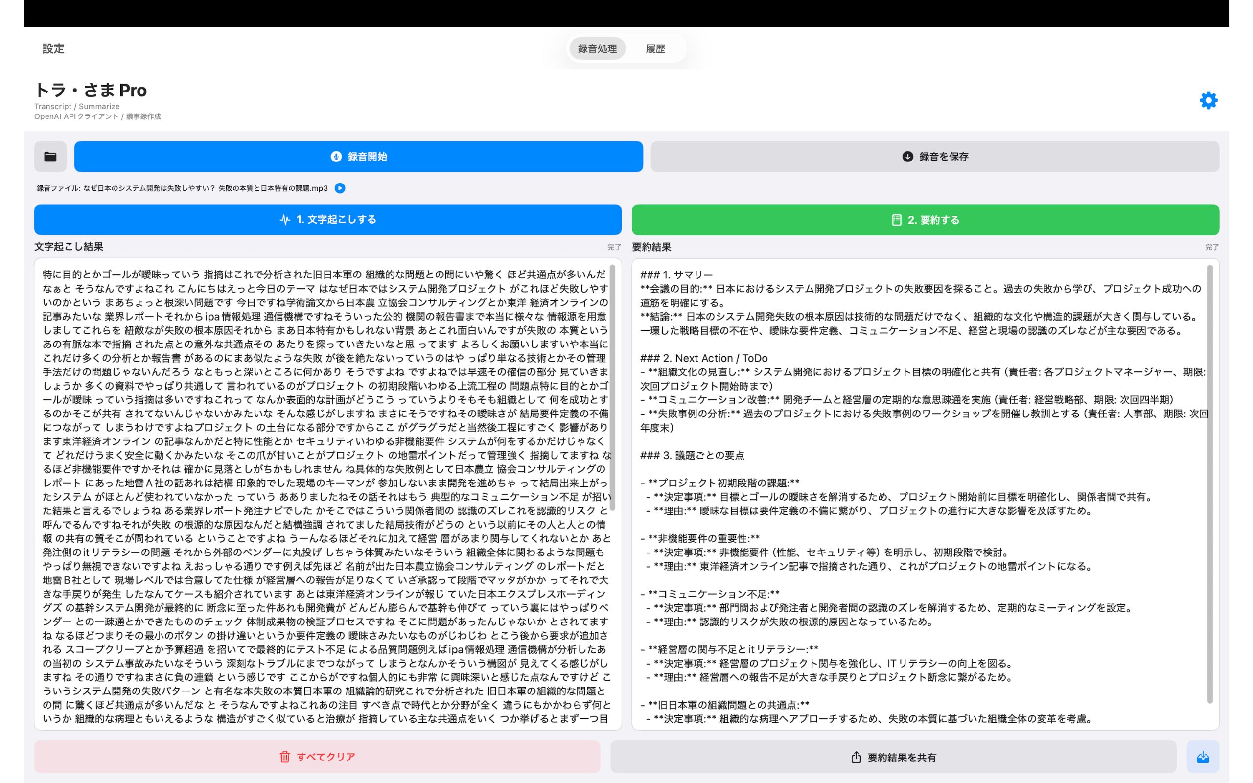This screenshot has height=783, width=1253.
Task: Select the 録音処理 tab
Action: click(x=597, y=48)
